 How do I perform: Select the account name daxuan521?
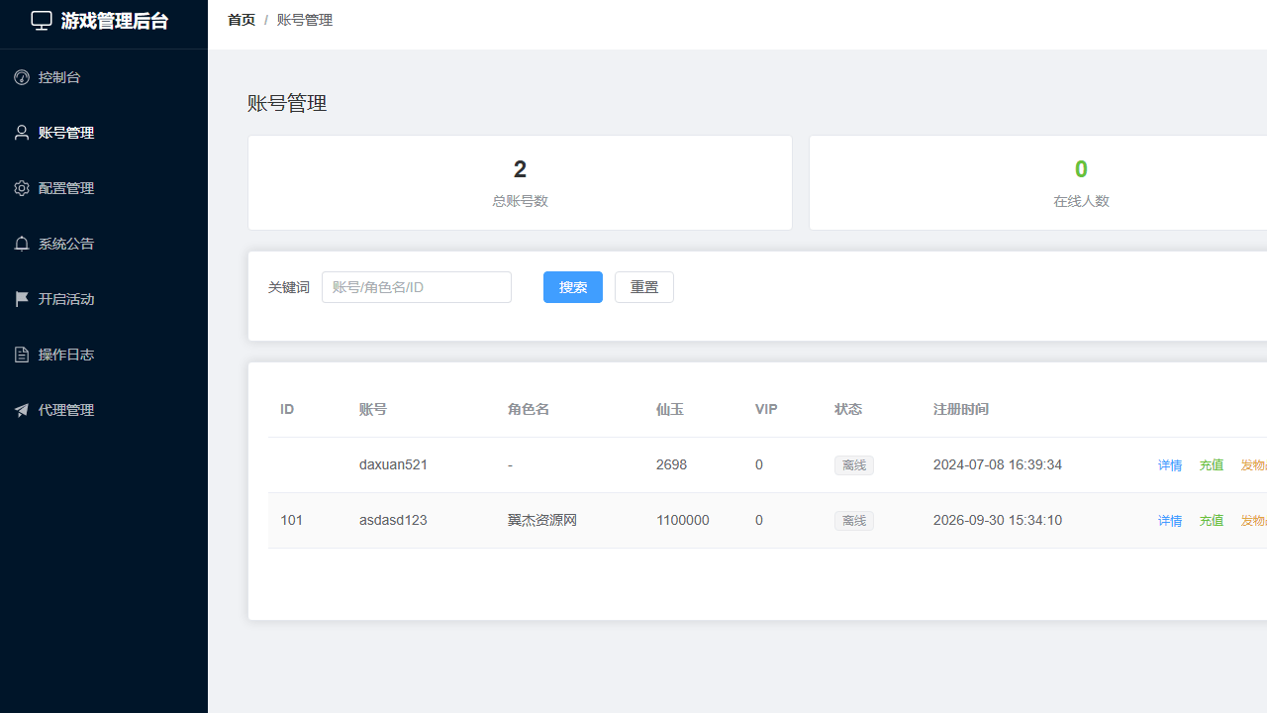pyautogui.click(x=393, y=464)
